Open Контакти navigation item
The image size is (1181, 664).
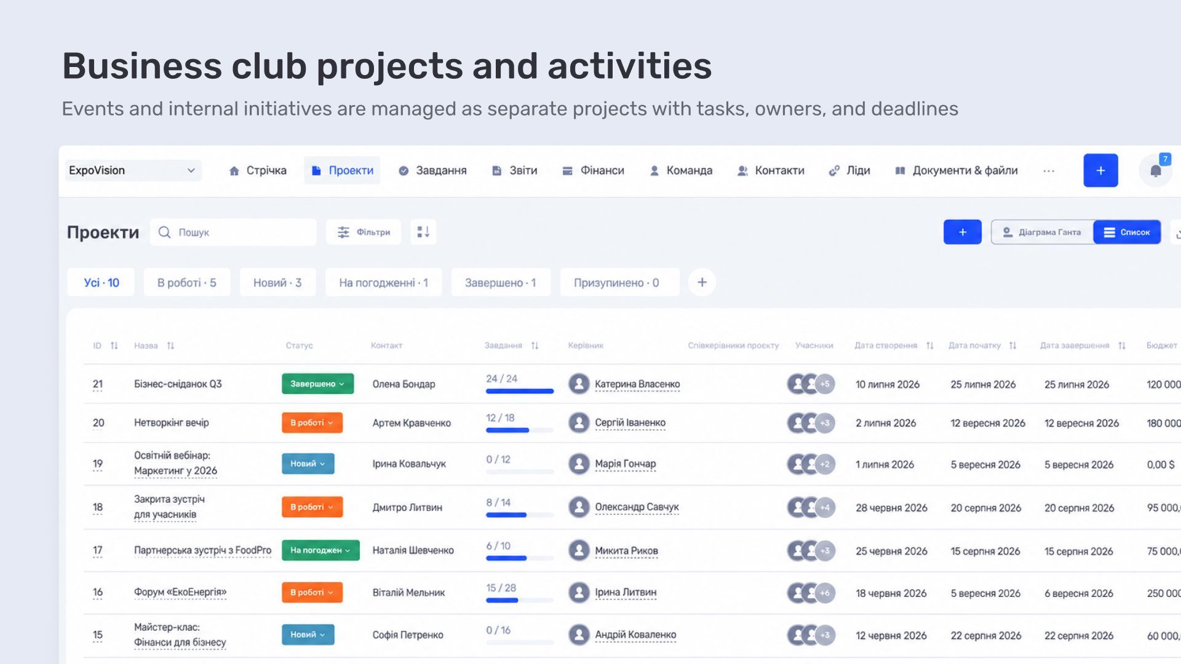(x=771, y=170)
